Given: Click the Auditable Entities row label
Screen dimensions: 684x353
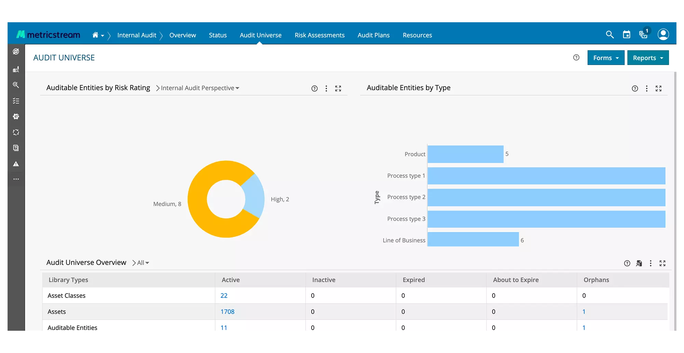Looking at the screenshot, I should click(73, 328).
